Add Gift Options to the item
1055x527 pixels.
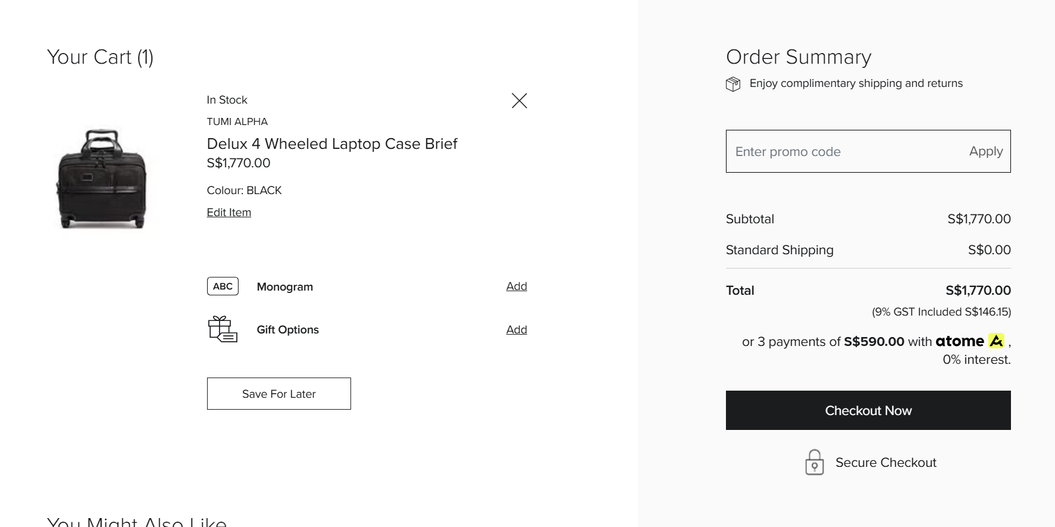click(x=516, y=330)
